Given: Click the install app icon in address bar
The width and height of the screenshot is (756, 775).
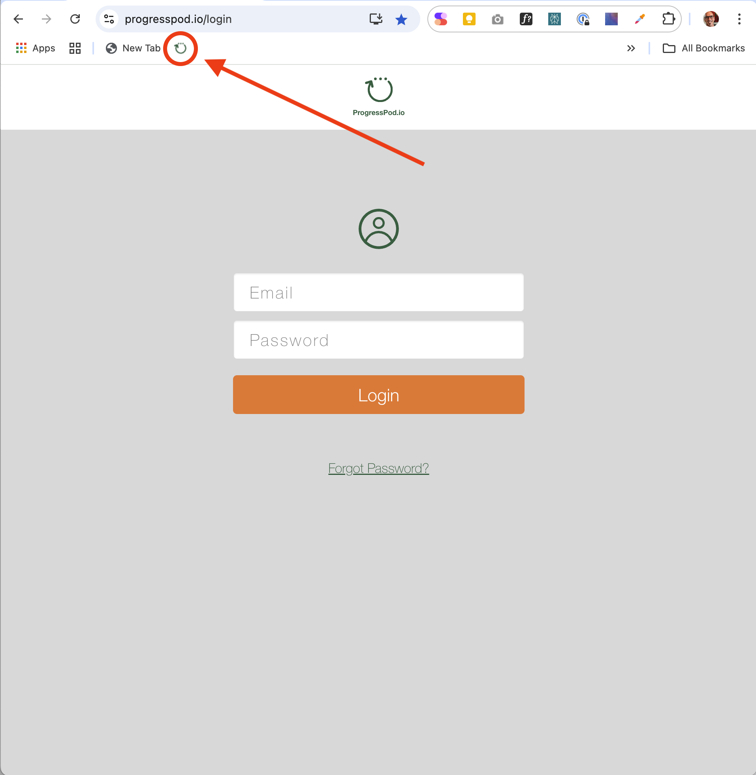Looking at the screenshot, I should click(376, 19).
